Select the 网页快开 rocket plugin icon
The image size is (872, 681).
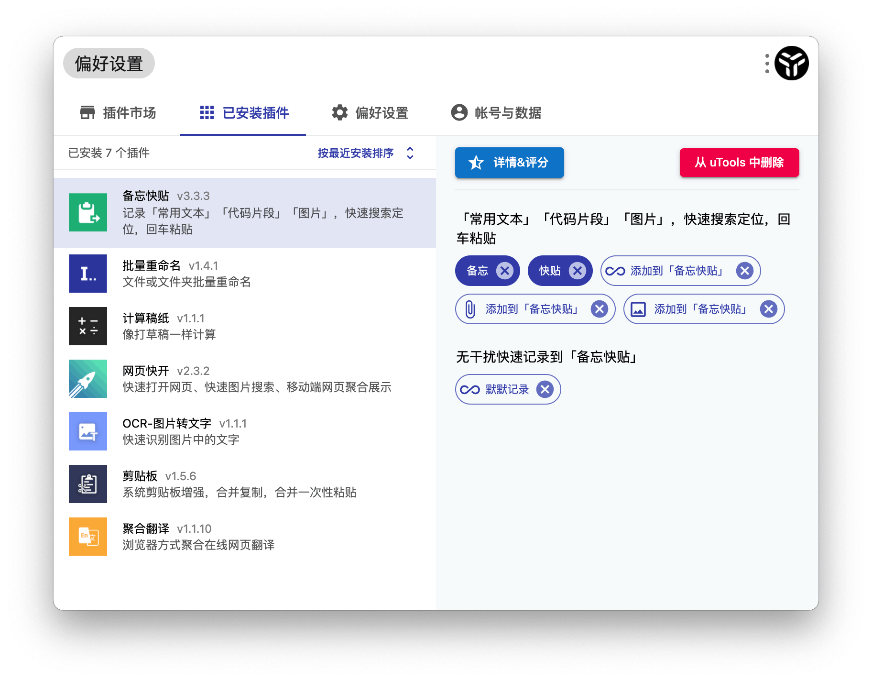(x=88, y=378)
